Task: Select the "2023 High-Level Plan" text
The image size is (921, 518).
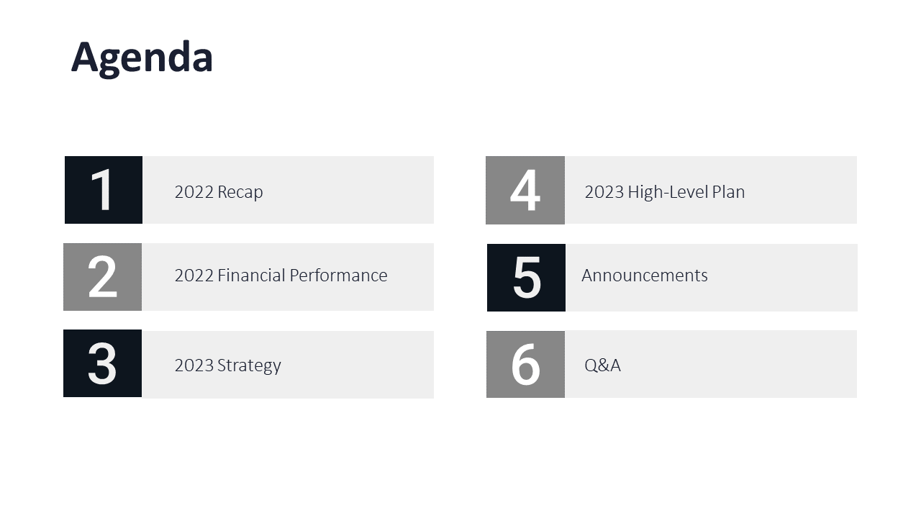Action: click(664, 192)
